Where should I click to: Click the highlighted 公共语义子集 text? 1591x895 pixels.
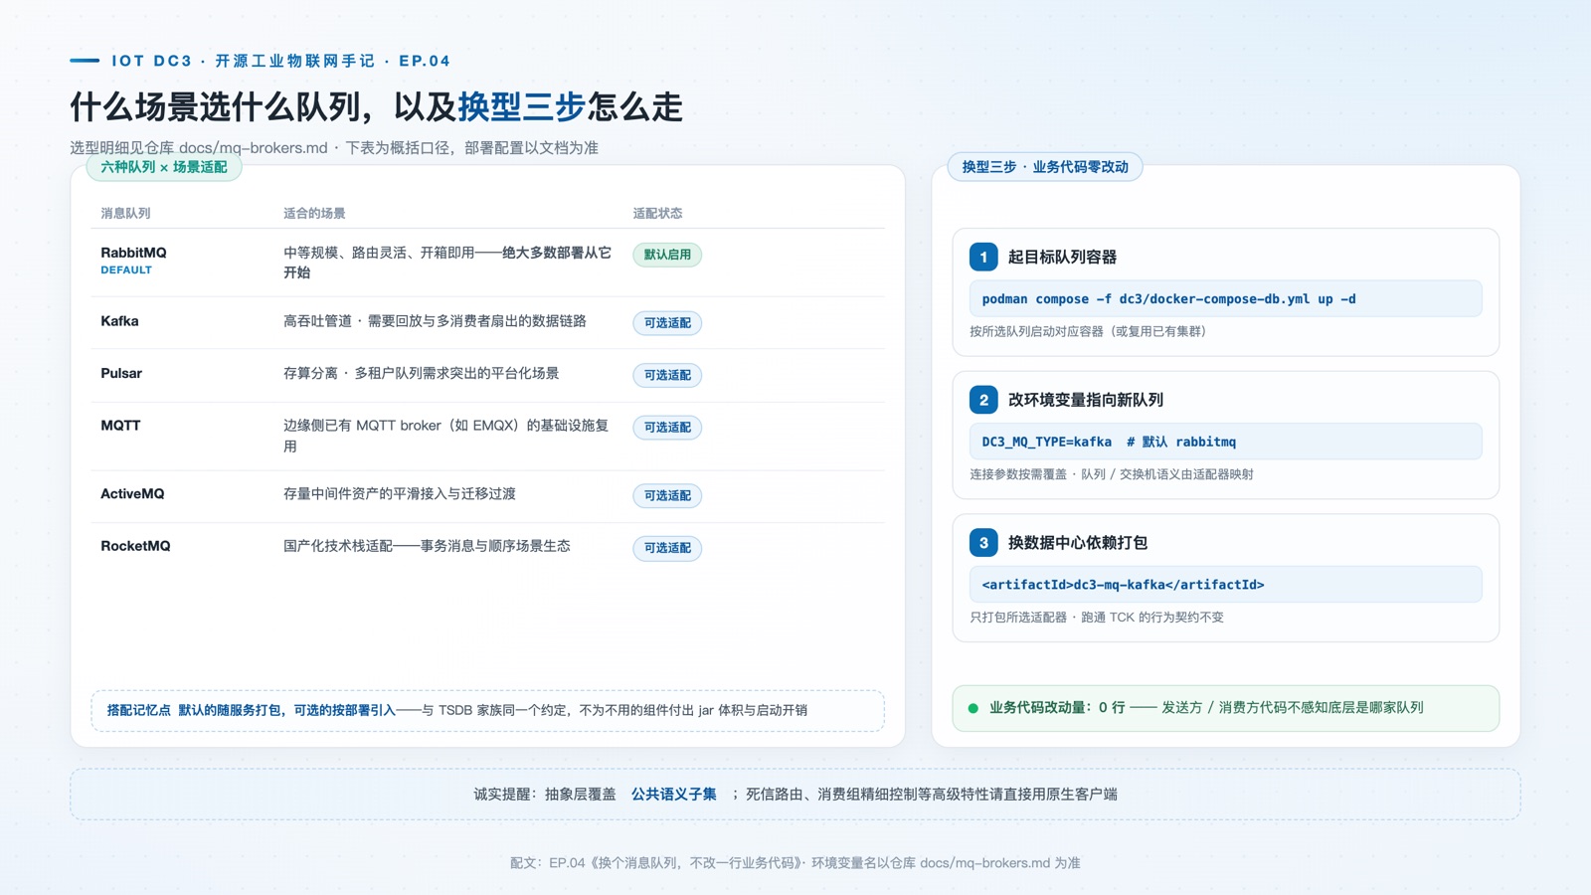674,795
